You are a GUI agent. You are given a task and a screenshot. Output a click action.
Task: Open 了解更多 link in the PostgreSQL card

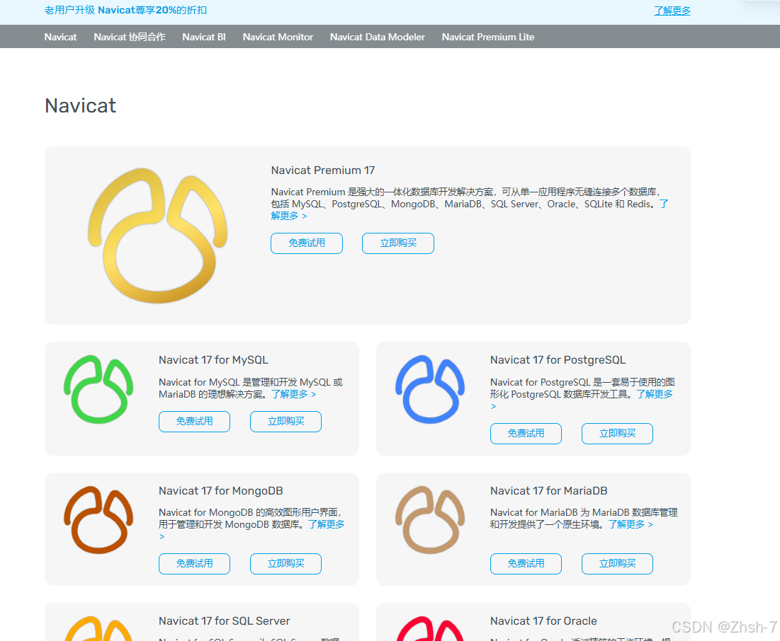655,394
